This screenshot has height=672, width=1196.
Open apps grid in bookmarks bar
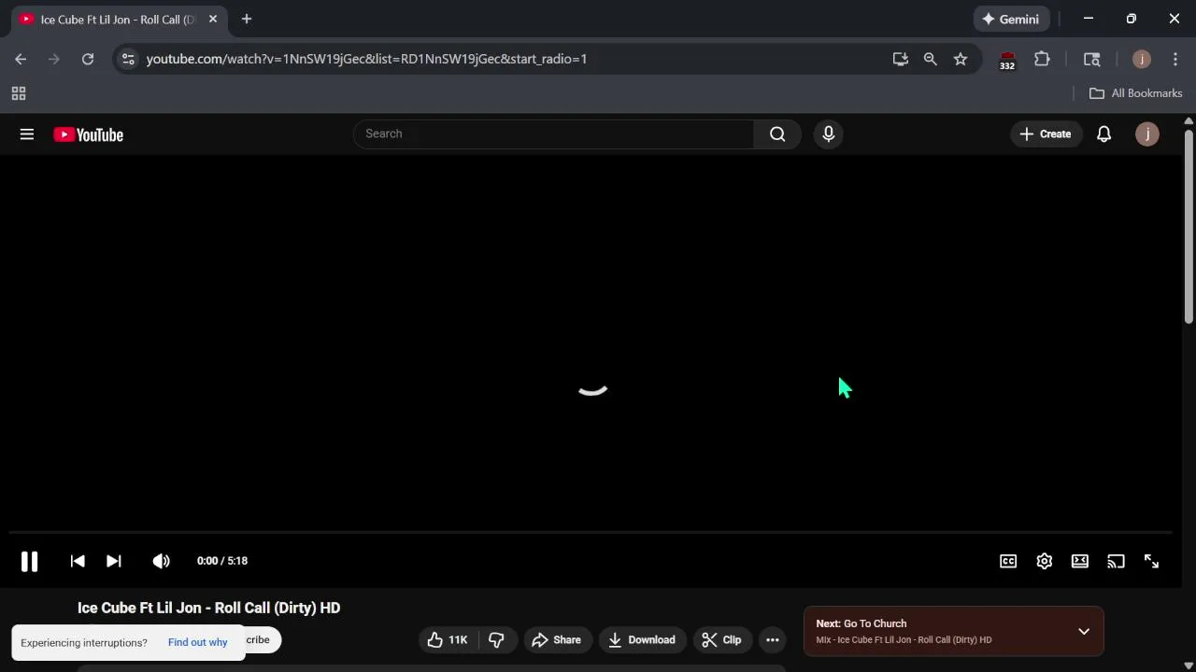point(19,93)
